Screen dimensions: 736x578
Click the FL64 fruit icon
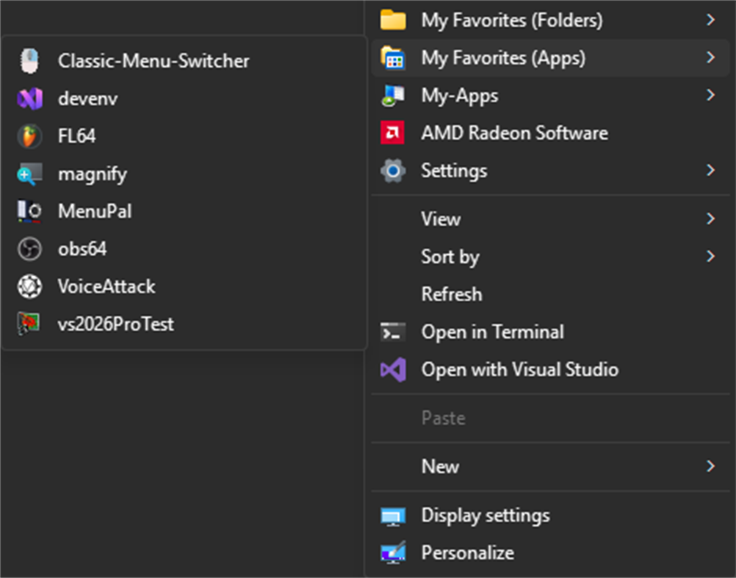click(x=29, y=136)
